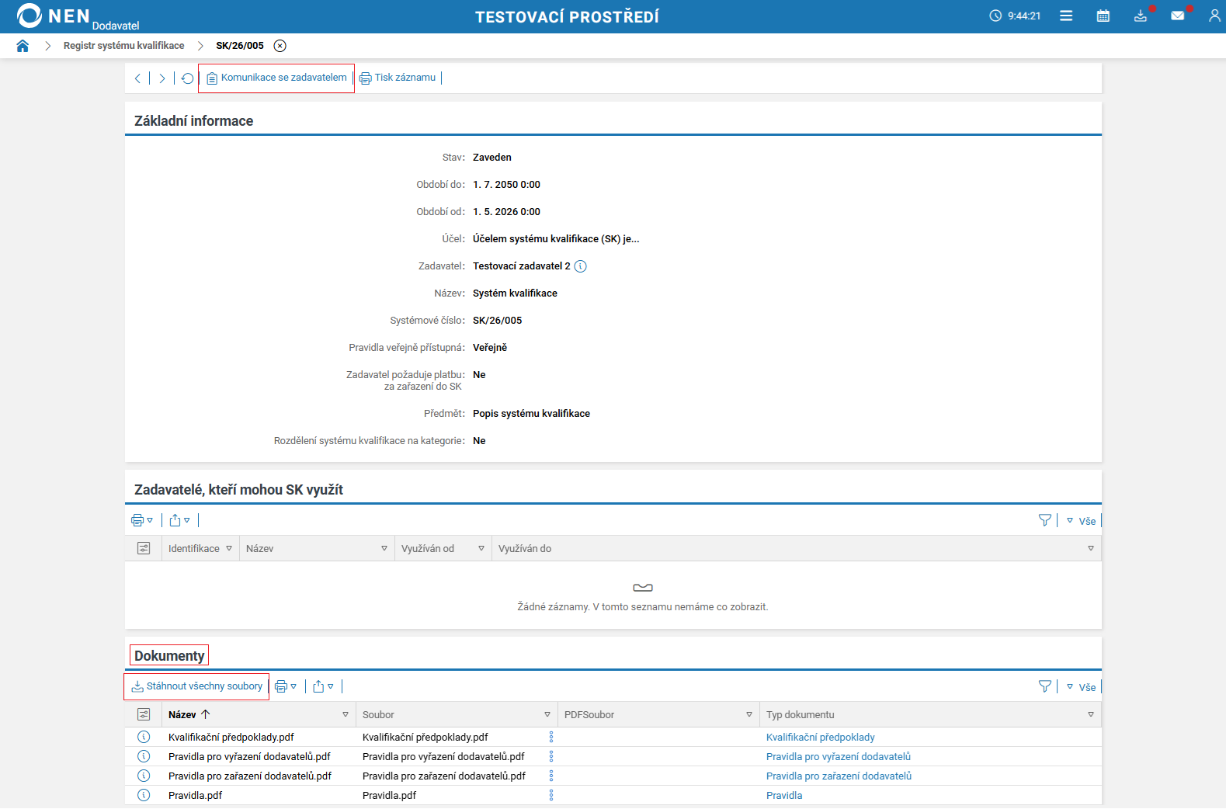The width and height of the screenshot is (1226, 809).
Task: Click Stáhnout všechny soubory
Action: 197,686
